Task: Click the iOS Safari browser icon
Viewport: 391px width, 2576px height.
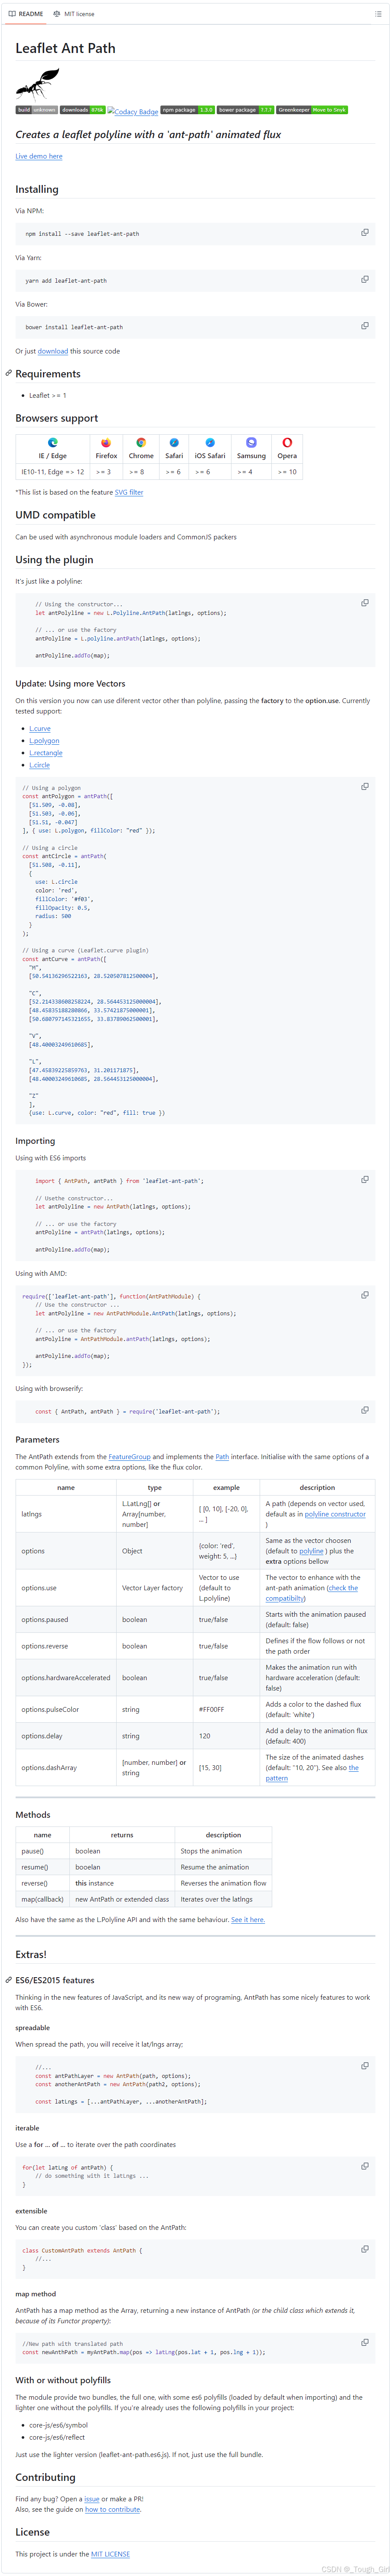Action: (209, 442)
